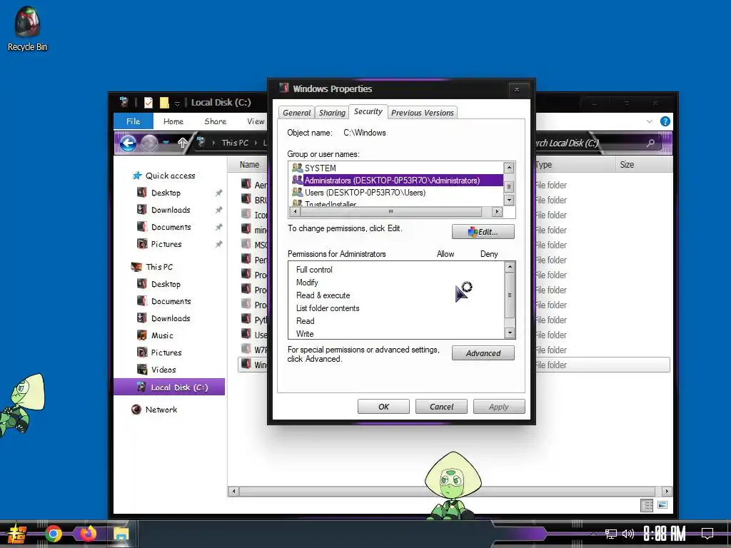Open quick access toolbar customize dropdown
This screenshot has width=731, height=548.
pyautogui.click(x=177, y=103)
